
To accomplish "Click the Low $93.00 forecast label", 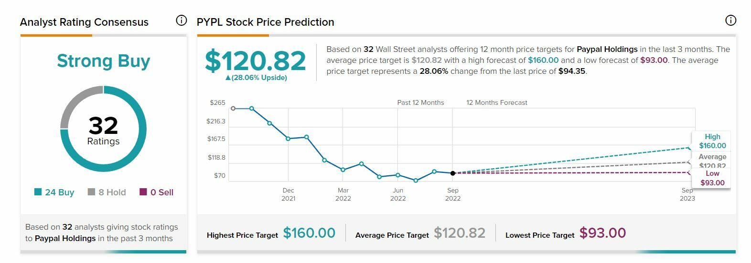I will tap(712, 178).
